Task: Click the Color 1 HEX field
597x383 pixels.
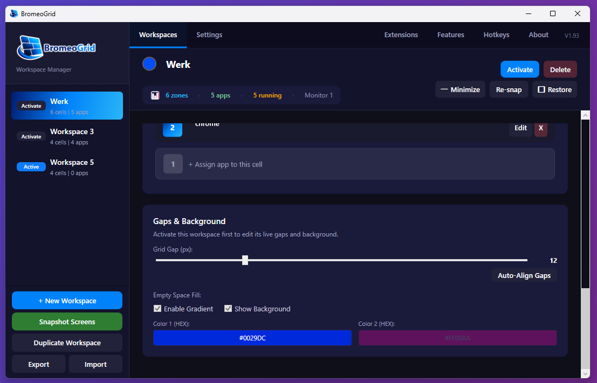Action: click(252, 338)
